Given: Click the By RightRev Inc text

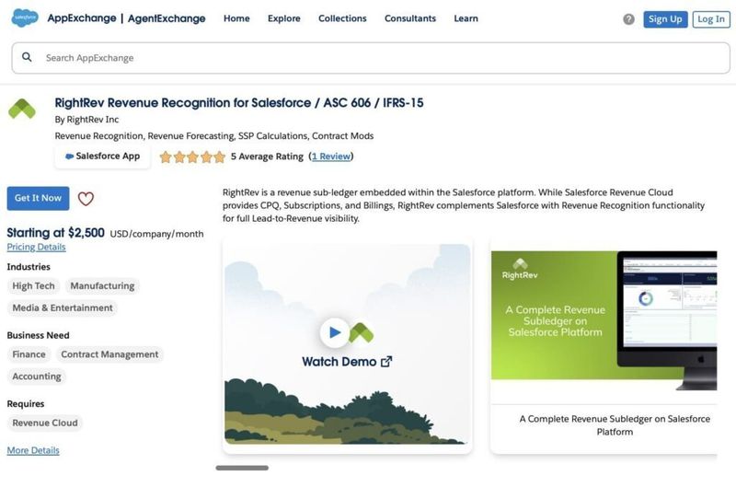Looking at the screenshot, I should (x=86, y=120).
